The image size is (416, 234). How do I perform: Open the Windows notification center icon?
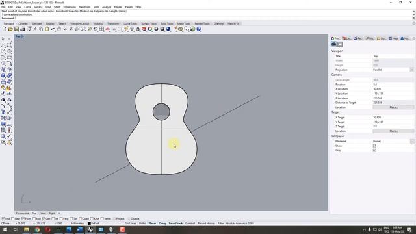click(x=409, y=229)
